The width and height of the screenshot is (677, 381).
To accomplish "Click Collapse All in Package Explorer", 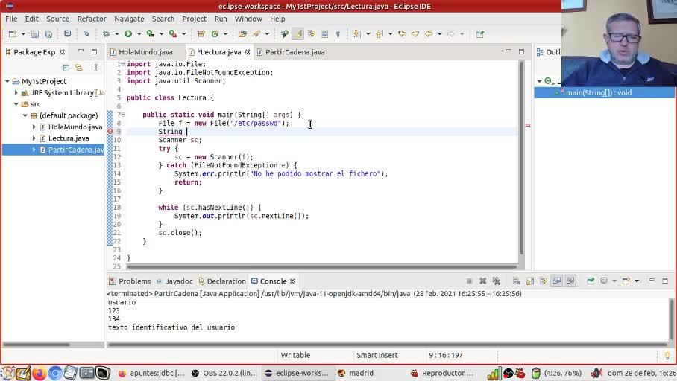I will [66, 68].
